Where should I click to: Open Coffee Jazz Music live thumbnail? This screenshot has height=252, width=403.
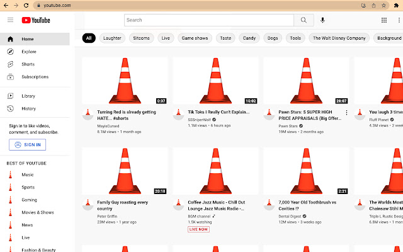[x=215, y=171]
